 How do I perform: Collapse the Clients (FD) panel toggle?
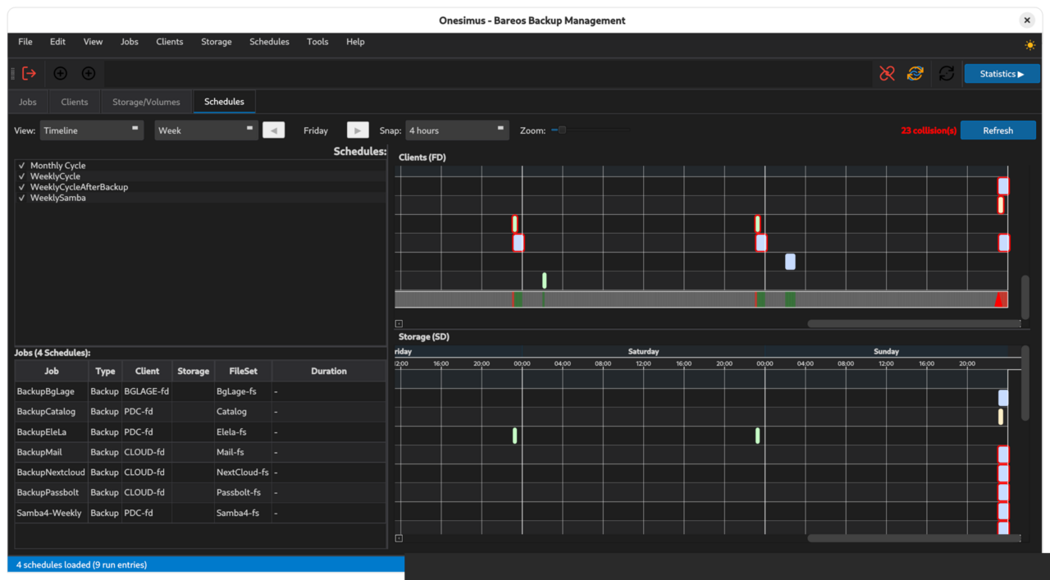399,323
